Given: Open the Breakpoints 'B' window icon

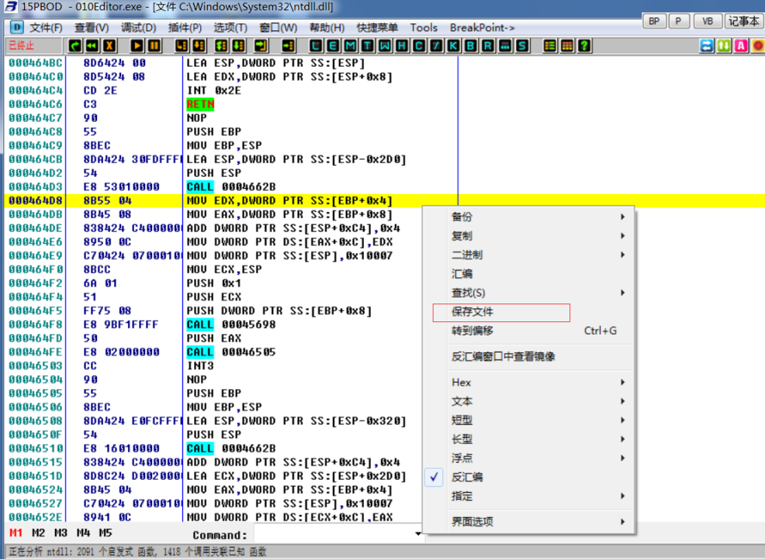Looking at the screenshot, I should pos(471,46).
